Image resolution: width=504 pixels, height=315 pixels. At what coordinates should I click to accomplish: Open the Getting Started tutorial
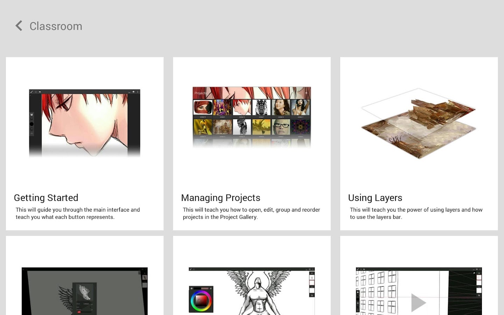85,143
